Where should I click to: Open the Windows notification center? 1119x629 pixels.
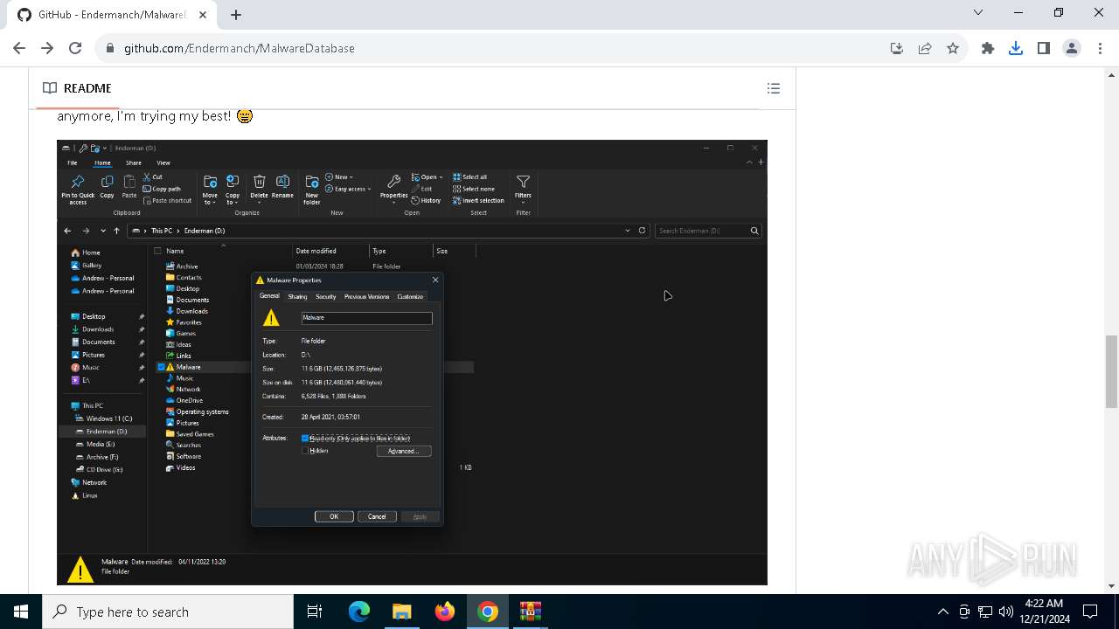tap(1090, 612)
